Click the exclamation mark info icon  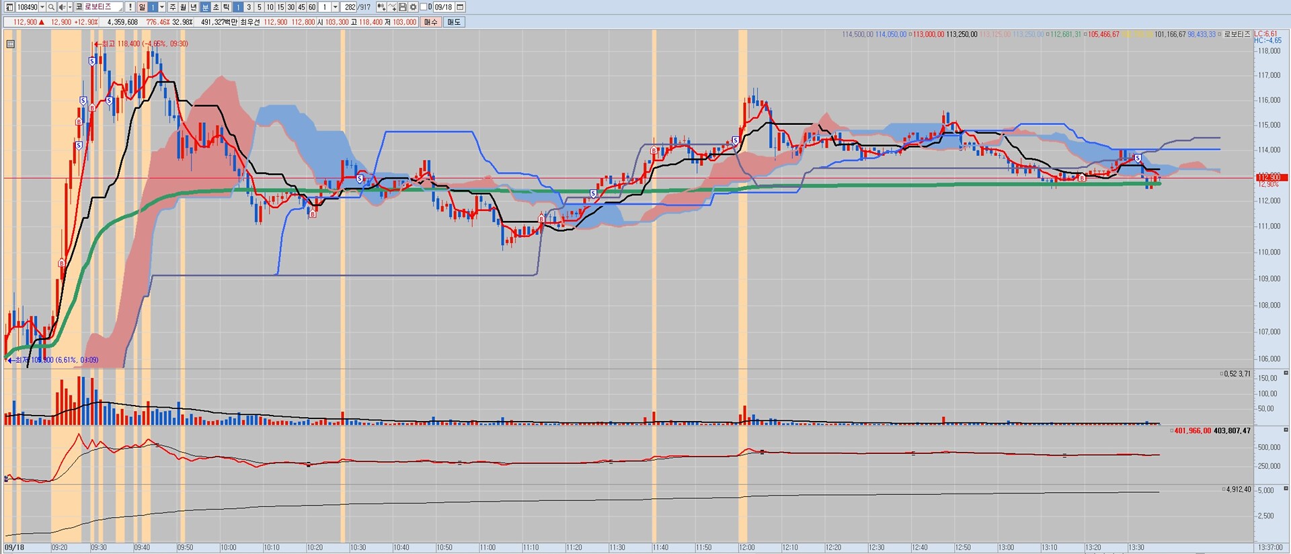[130, 7]
